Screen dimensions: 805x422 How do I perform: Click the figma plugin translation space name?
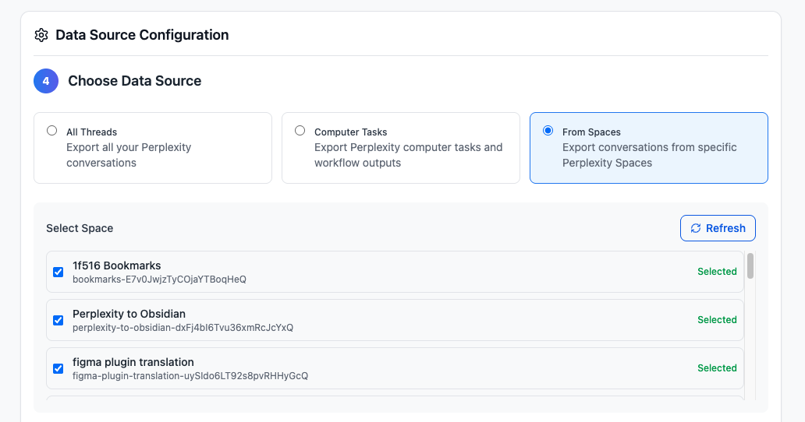coord(133,362)
